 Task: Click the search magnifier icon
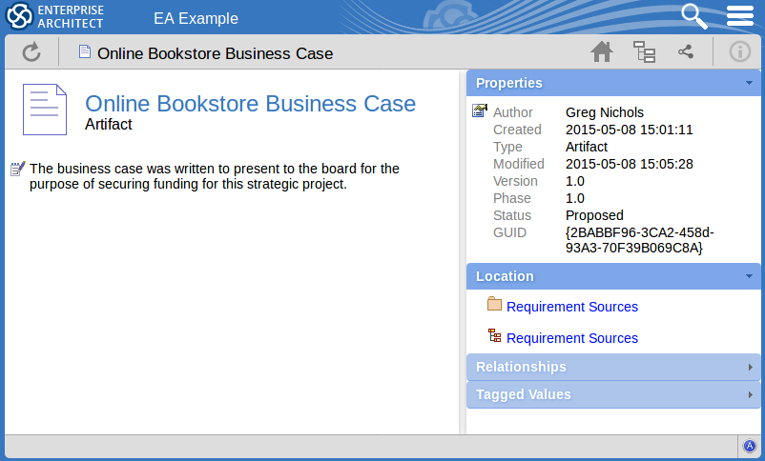coord(694,16)
